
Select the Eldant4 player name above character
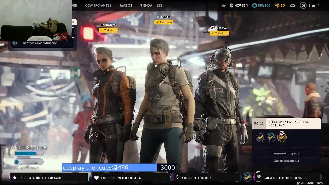(164, 17)
